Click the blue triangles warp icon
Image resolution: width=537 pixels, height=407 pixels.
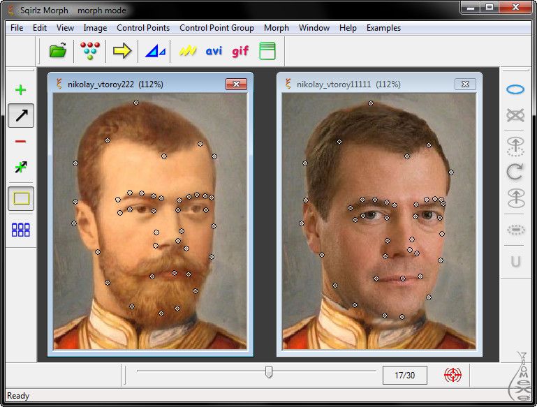coord(155,51)
